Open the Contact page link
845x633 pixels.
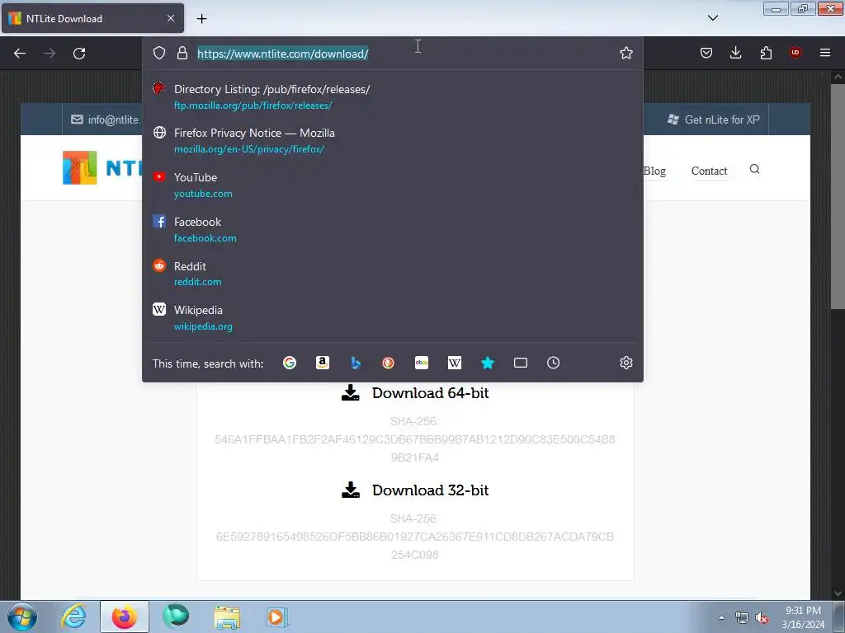pos(709,171)
